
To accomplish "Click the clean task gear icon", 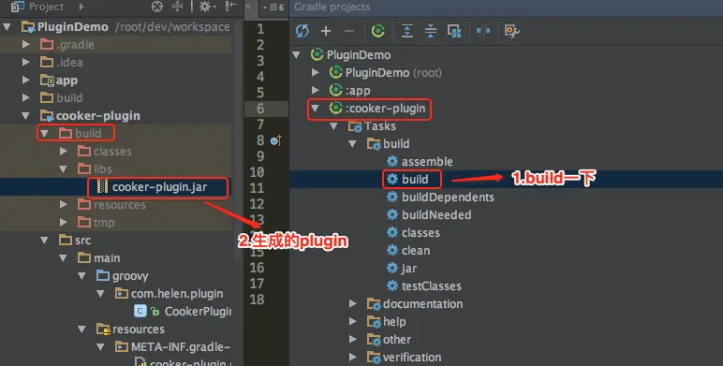I will pyautogui.click(x=392, y=250).
